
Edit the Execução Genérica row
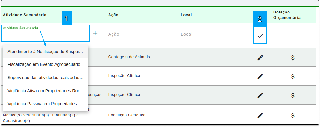[260, 115]
